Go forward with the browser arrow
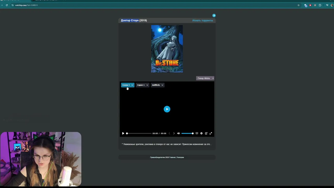Image resolution: width=334 pixels, height=188 pixels. (x=2, y=5)
